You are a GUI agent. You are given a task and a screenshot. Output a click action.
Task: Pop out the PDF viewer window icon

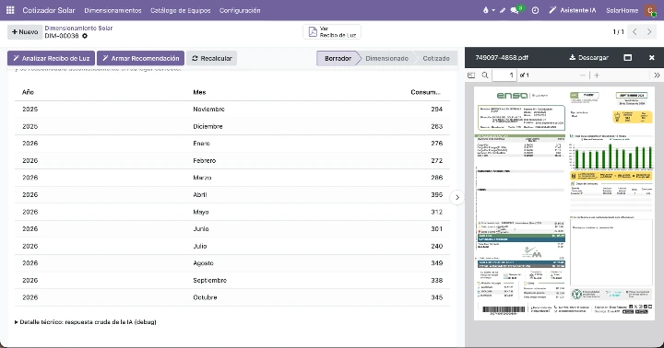[628, 57]
